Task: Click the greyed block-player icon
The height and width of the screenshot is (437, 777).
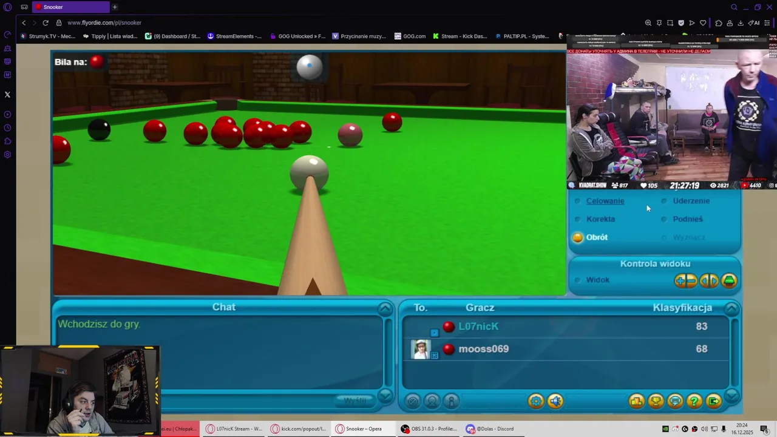Action: tap(413, 401)
